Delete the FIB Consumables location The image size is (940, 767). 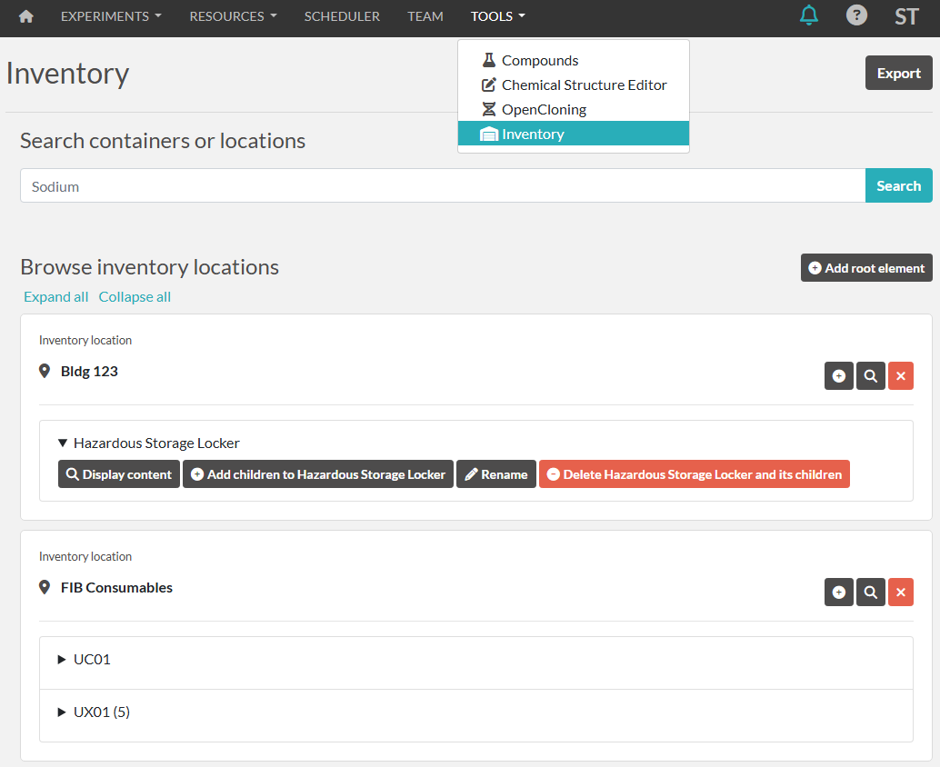[x=901, y=592]
